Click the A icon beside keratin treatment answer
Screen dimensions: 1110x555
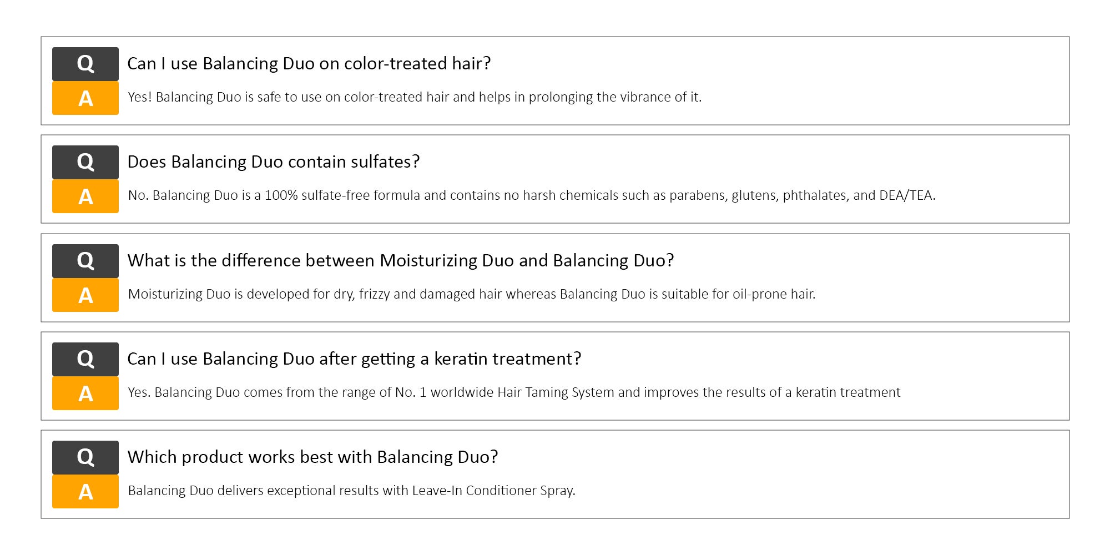(x=85, y=393)
